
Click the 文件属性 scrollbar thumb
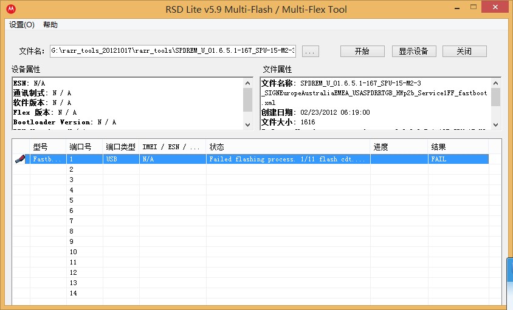point(495,97)
